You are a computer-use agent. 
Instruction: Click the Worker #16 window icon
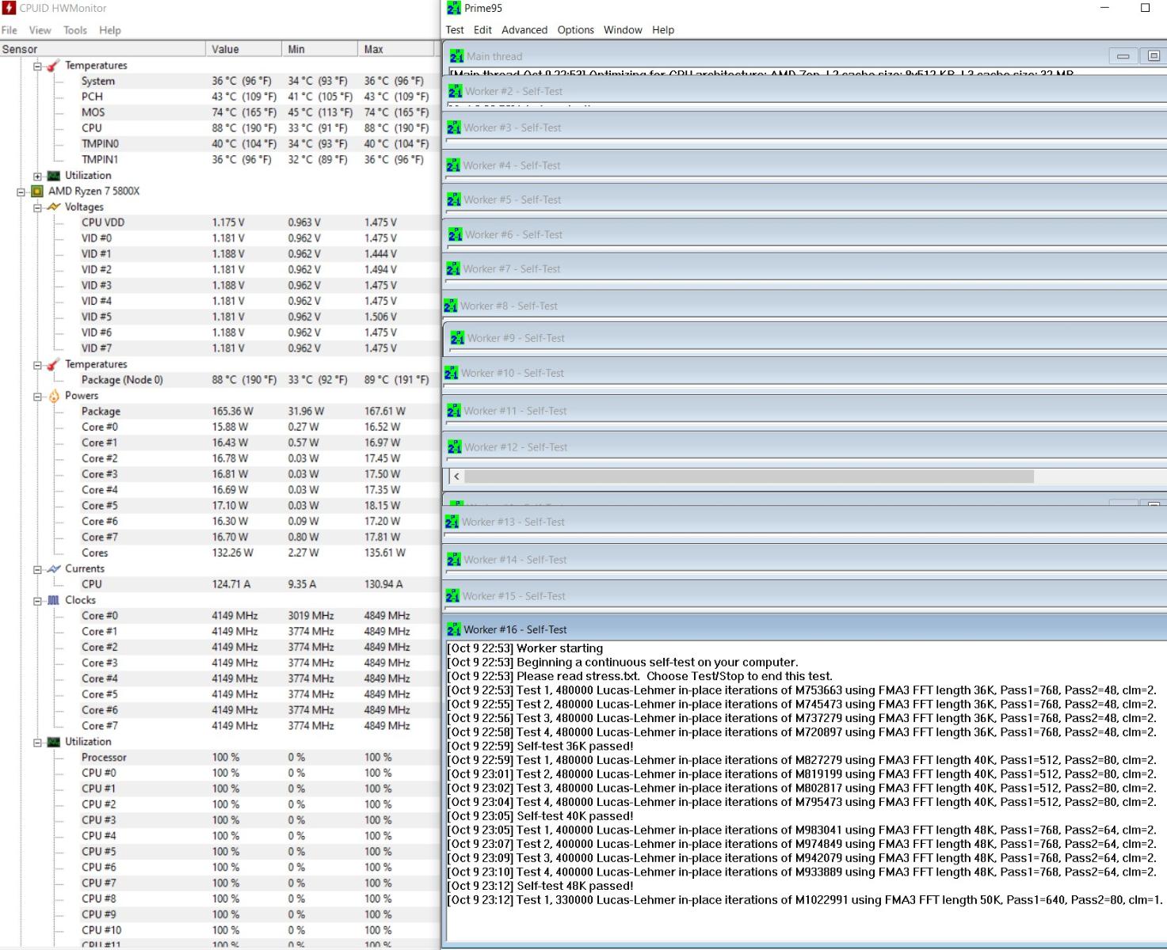pos(454,629)
